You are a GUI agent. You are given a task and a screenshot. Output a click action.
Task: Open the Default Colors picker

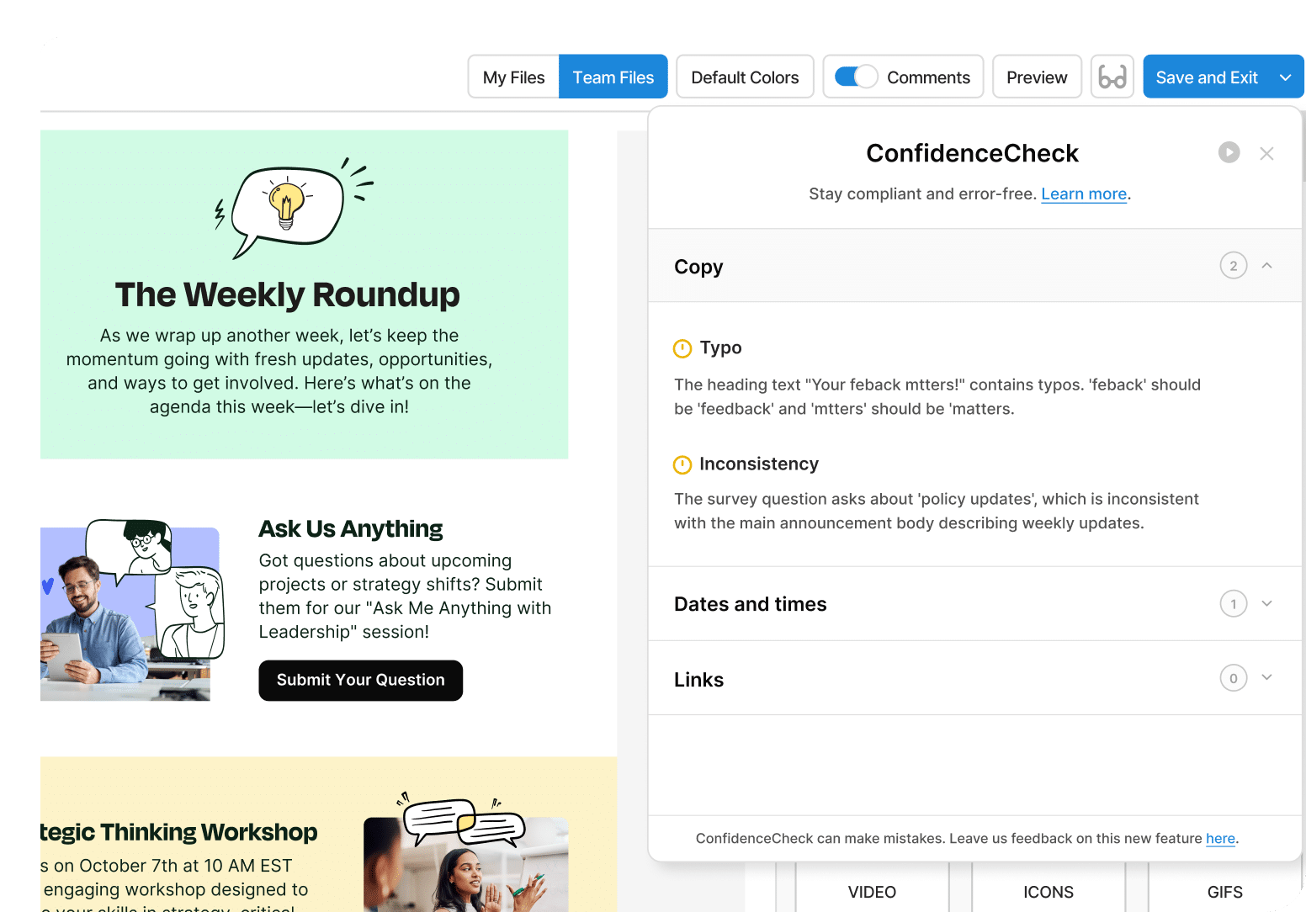click(x=745, y=77)
